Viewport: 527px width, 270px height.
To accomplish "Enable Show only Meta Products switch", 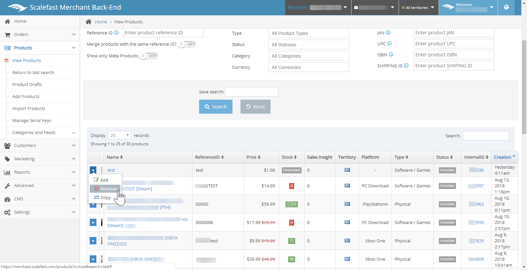I will pyautogui.click(x=148, y=56).
